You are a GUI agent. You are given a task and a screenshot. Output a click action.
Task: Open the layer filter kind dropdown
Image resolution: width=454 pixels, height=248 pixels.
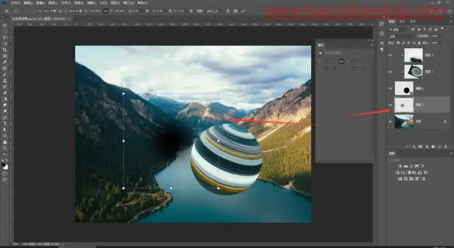(398, 29)
